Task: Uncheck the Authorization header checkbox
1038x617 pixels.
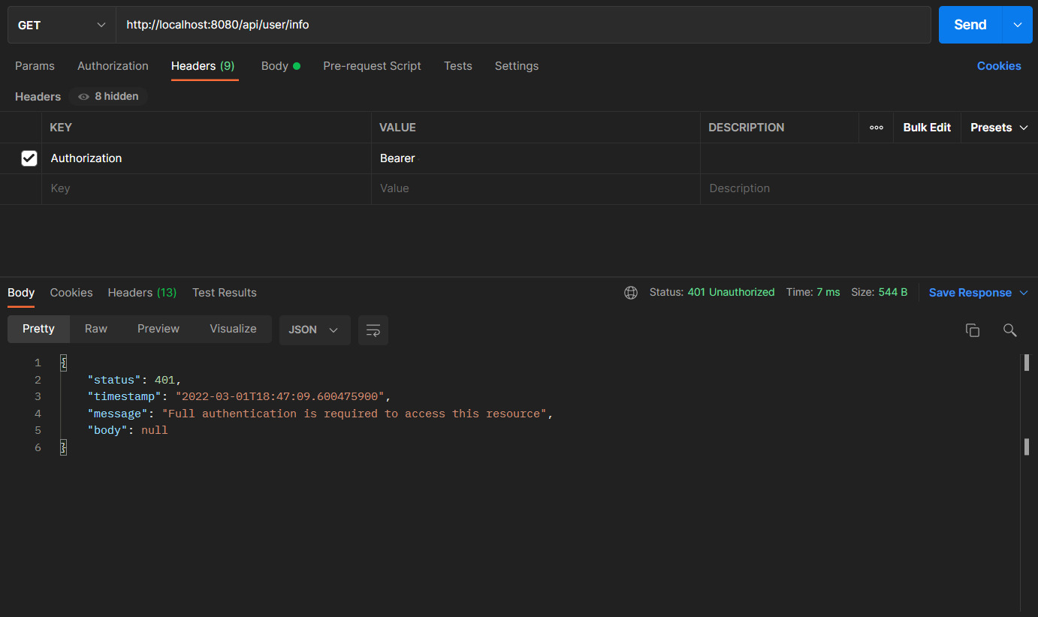Action: click(x=29, y=158)
